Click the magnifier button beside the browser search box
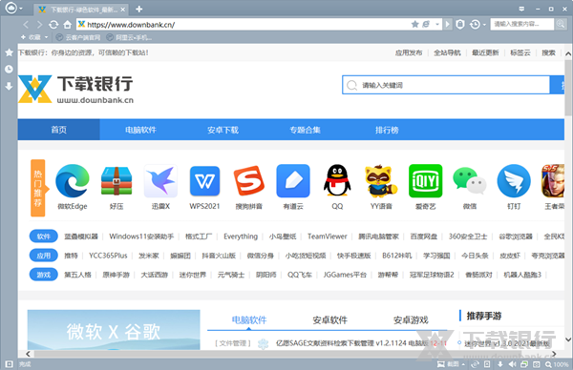Viewport: 573px width, 370px height. (561, 24)
